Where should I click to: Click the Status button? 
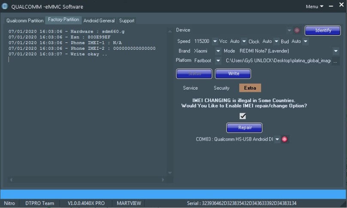194,74
